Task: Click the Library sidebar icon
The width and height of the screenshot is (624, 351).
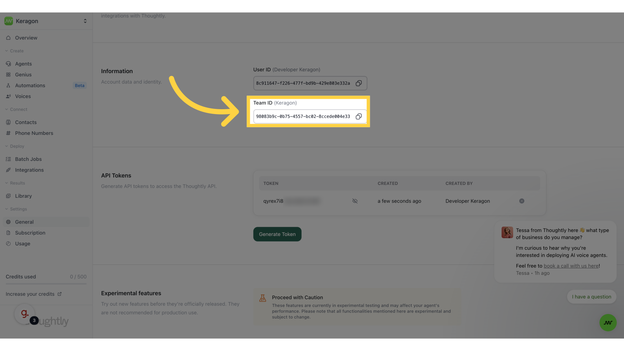Action: point(8,196)
